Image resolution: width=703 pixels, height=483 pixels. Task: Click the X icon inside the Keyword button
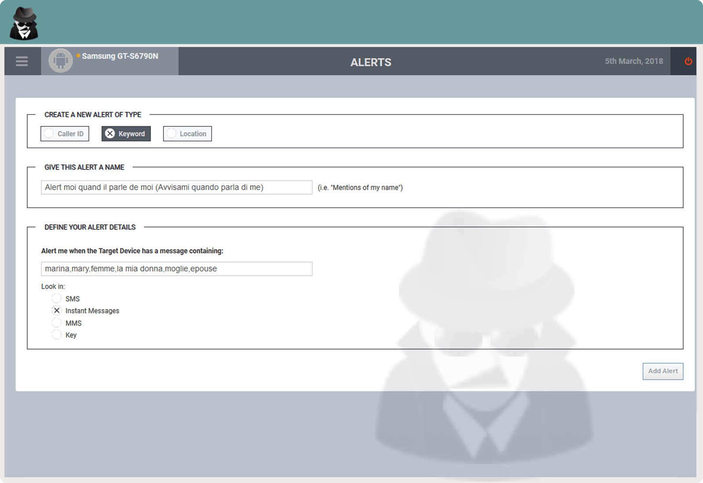[110, 133]
